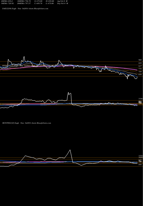Click the highest peak on the daily chart
This screenshot has width=143, height=206.
[24, 57]
